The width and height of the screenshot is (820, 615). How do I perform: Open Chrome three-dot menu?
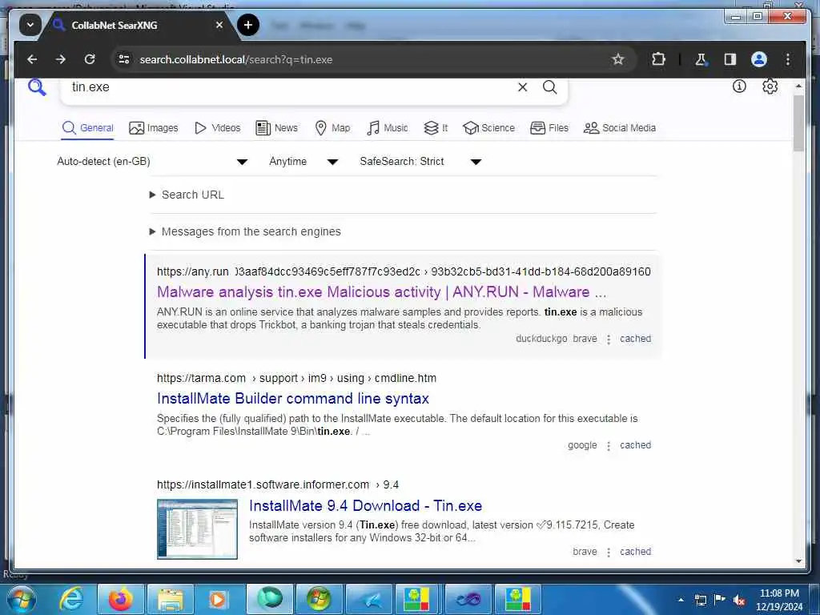[x=788, y=59]
